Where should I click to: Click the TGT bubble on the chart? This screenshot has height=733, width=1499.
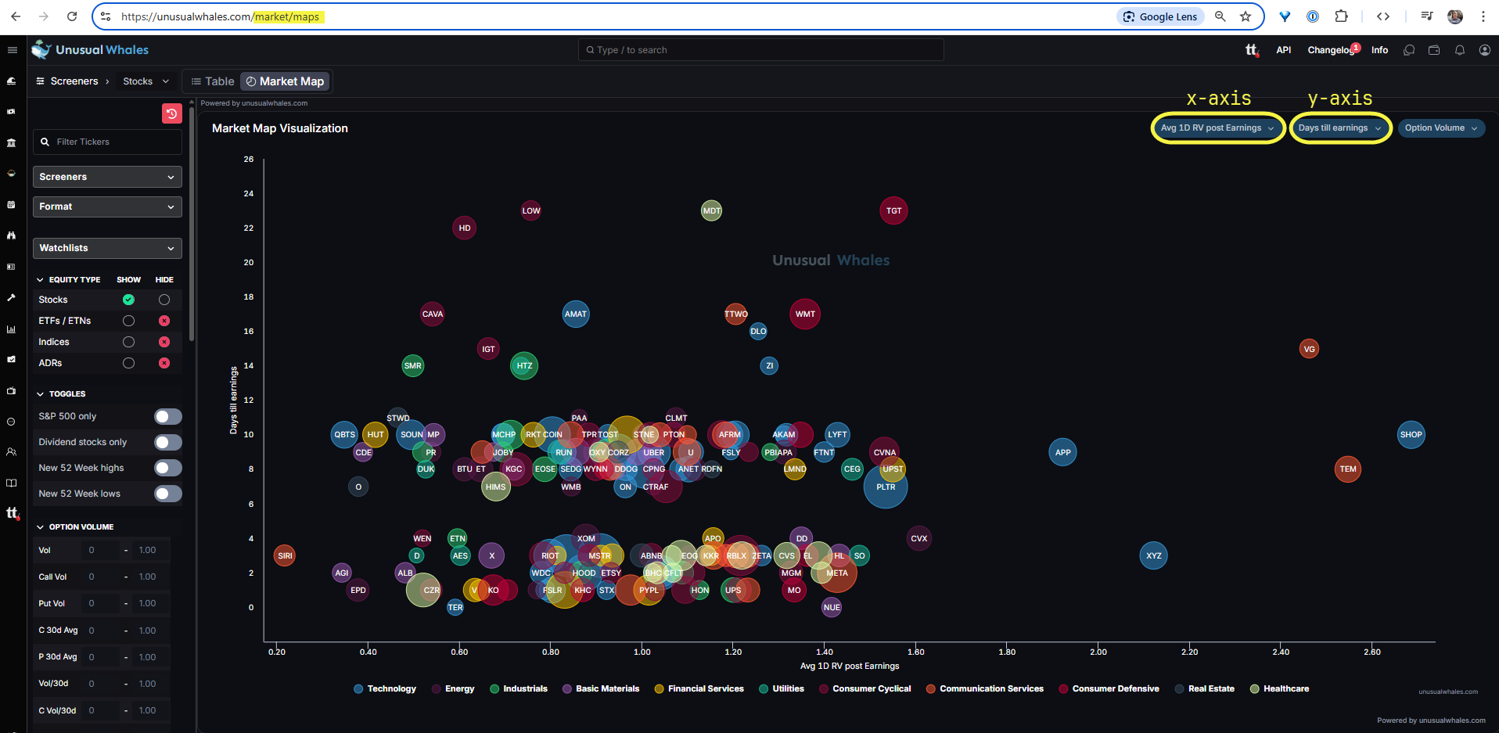click(x=893, y=210)
